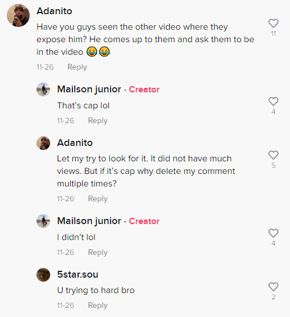Image resolution: width=290 pixels, height=317 pixels.
Task: Reply to Adanito's comment about the exposed video
Action: 77,67
